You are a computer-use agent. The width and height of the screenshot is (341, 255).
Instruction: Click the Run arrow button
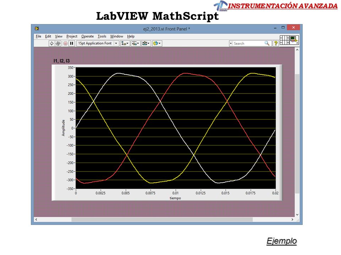[x=52, y=43]
